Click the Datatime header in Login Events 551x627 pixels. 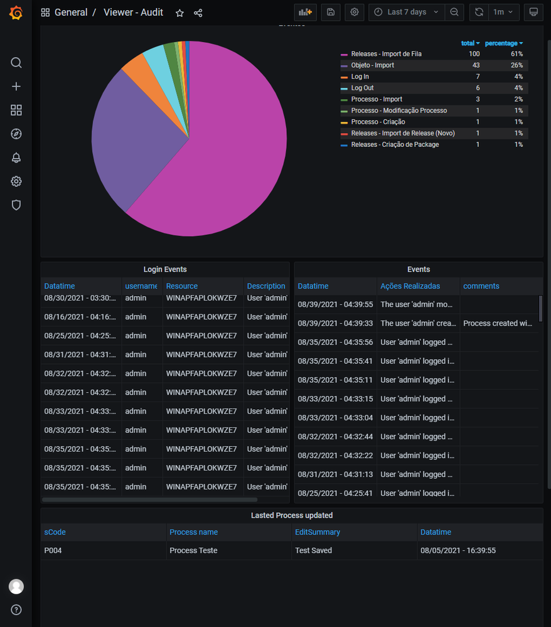click(x=60, y=286)
